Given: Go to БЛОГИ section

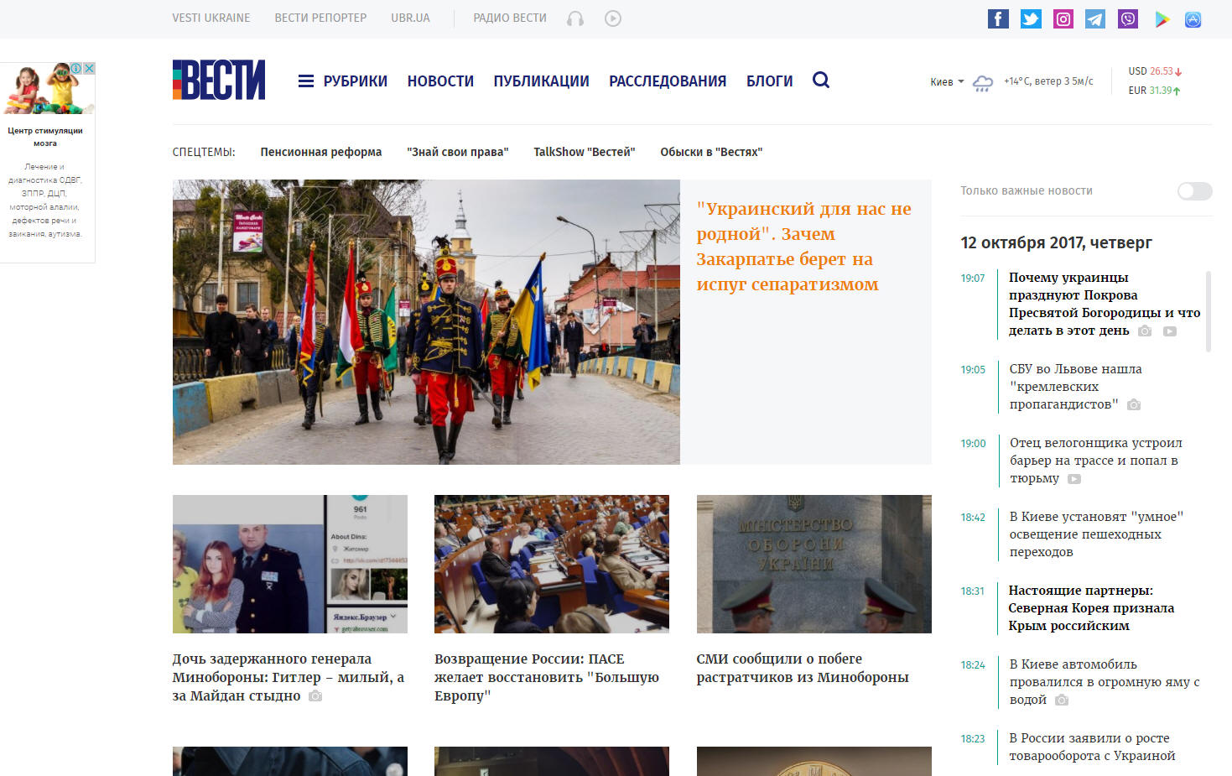Looking at the screenshot, I should [x=769, y=81].
